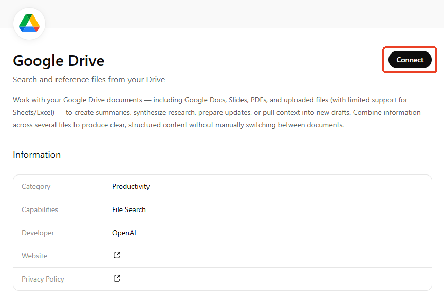
Task: Select the Category row label
Action: click(36, 186)
